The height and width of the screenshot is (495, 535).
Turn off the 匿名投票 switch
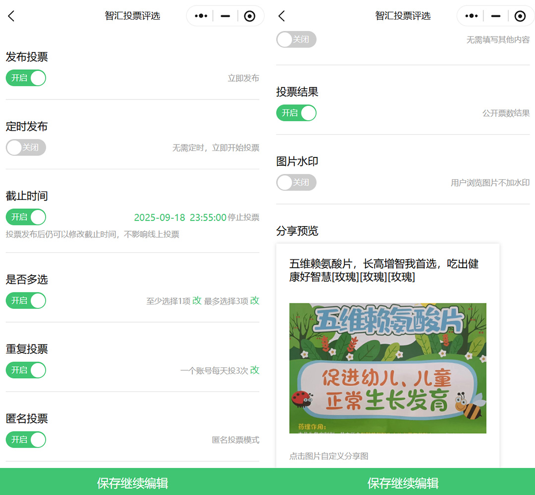26,440
